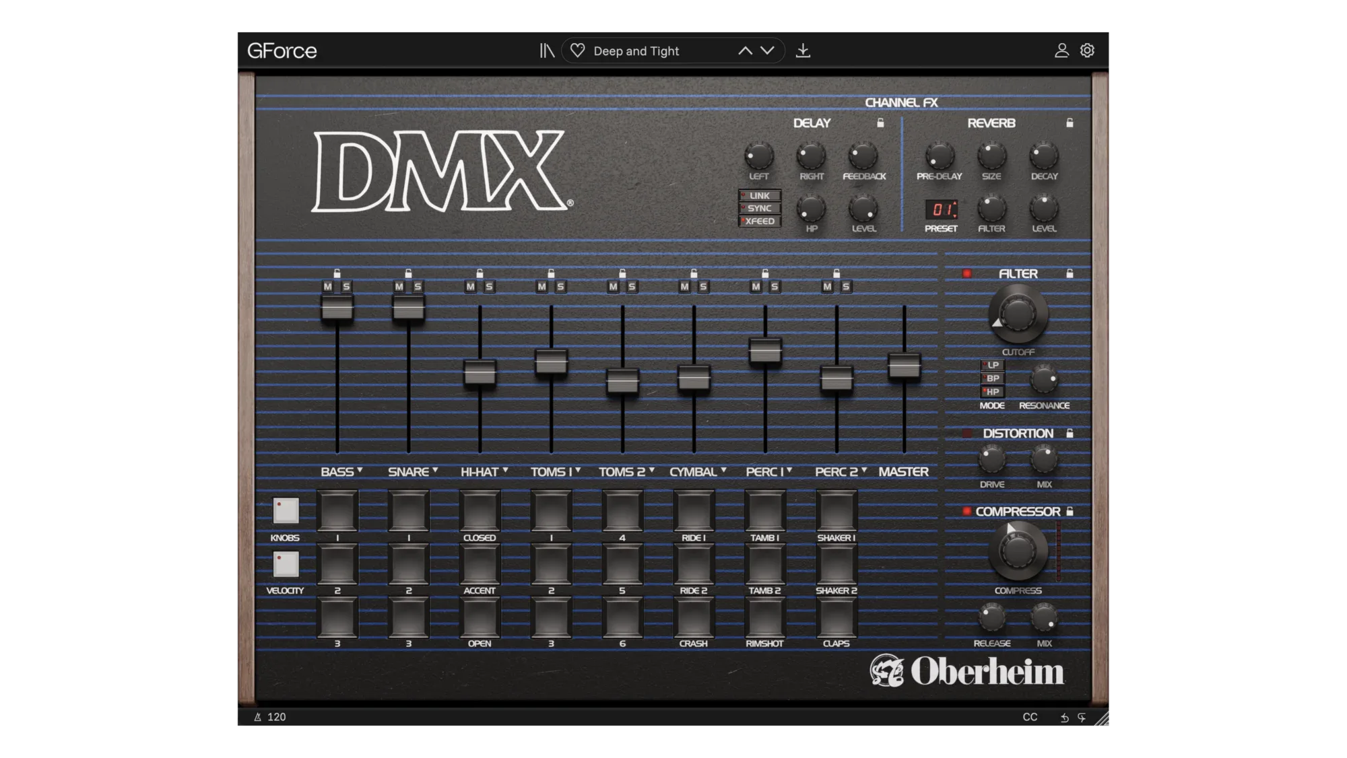Select the LP filter mode
Screen dimensions: 1347x758
pyautogui.click(x=992, y=365)
